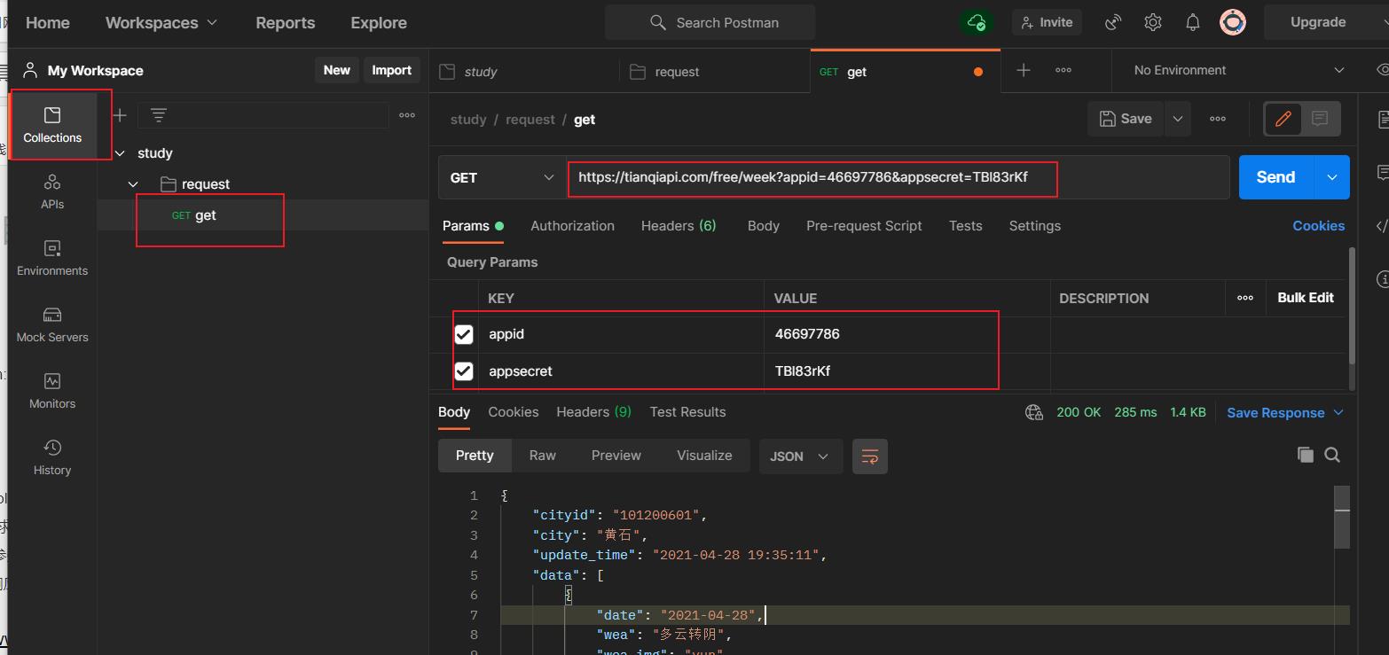Open the satellite capture requests icon
Viewport: 1389px width, 655px height.
(x=1112, y=22)
